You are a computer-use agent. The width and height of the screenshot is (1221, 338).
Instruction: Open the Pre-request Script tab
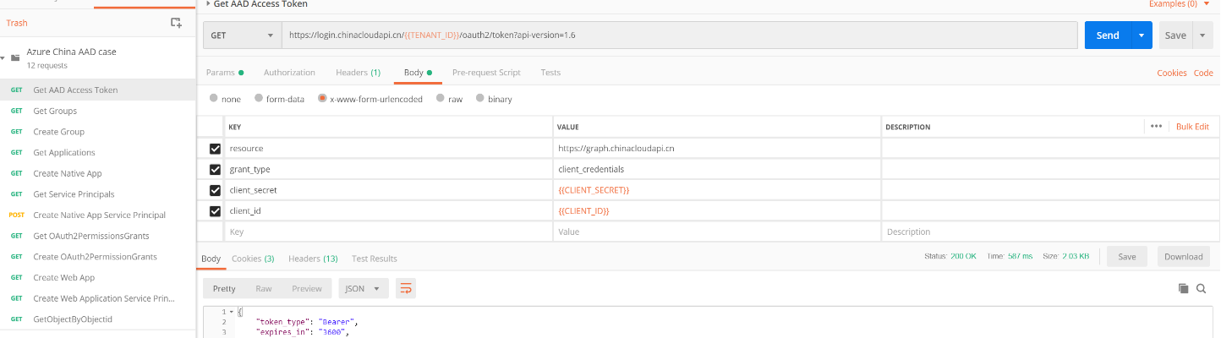(x=486, y=73)
